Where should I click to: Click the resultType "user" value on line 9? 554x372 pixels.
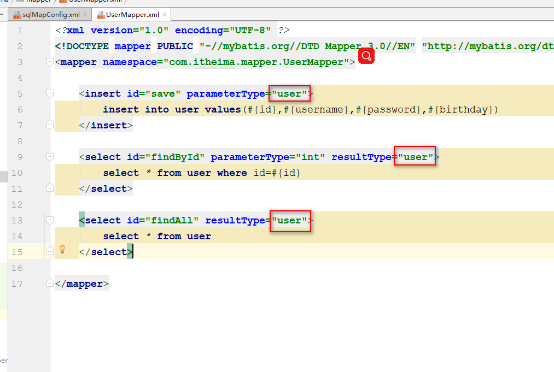pos(416,157)
